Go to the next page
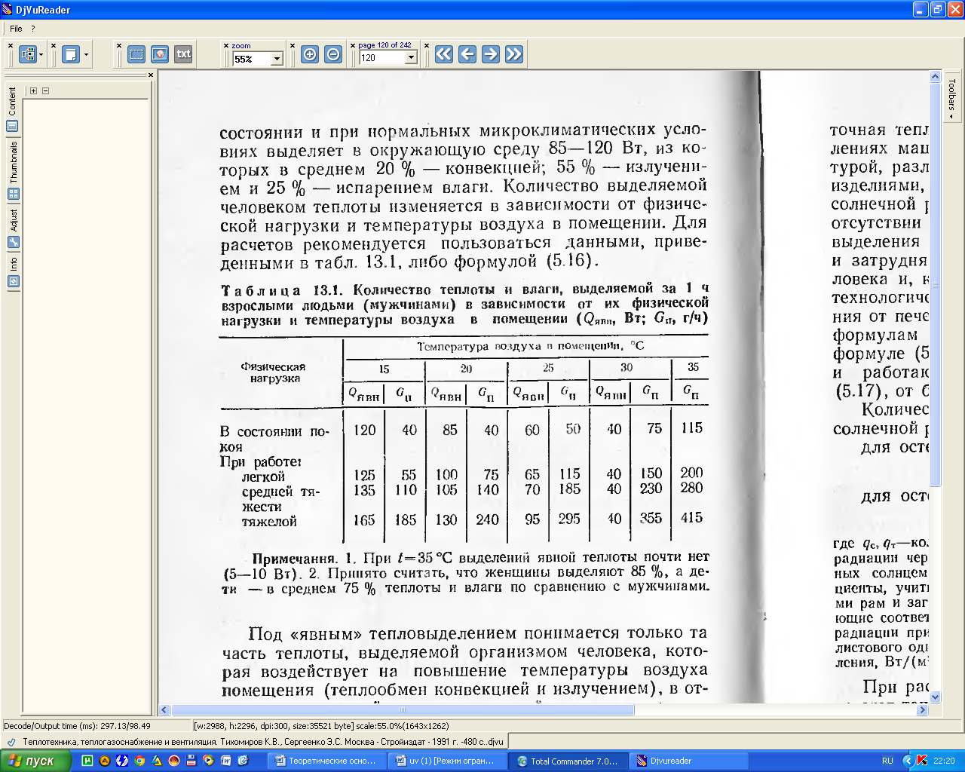 491,54
